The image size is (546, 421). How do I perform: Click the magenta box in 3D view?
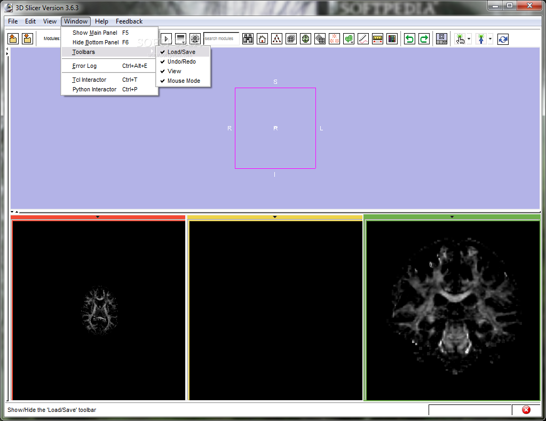pyautogui.click(x=275, y=128)
